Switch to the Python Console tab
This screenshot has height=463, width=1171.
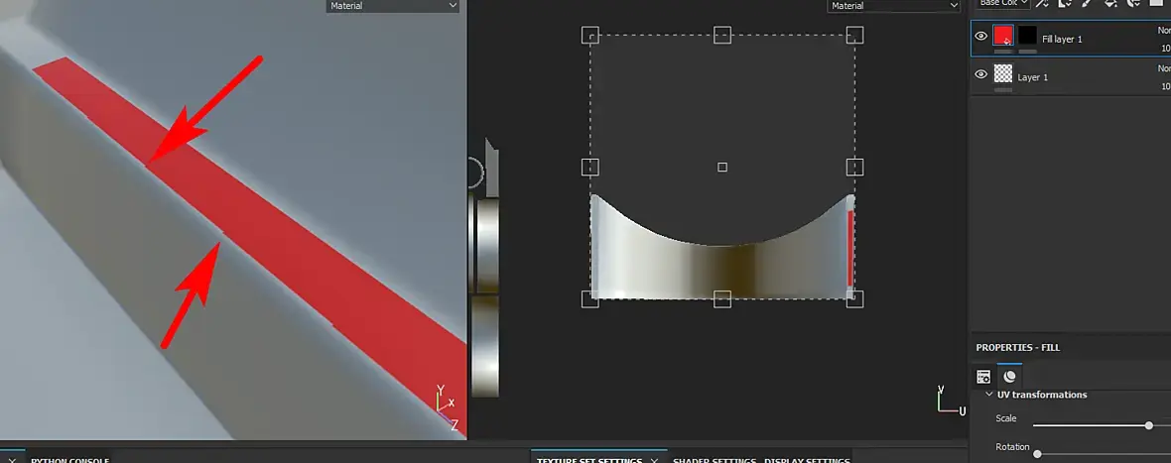69,460
